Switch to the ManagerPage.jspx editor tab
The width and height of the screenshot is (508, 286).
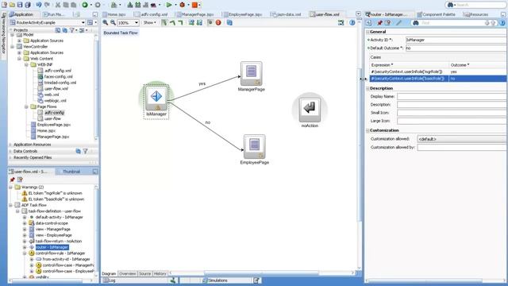click(195, 14)
